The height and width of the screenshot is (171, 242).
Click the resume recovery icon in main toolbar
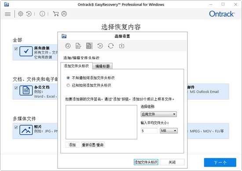point(29,14)
